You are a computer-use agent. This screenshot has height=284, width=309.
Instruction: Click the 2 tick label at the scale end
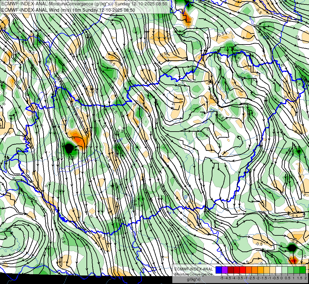point(306,278)
